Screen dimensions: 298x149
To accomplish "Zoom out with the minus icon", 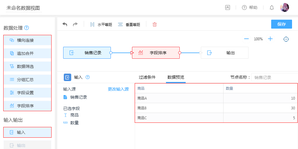I will pos(246,39).
